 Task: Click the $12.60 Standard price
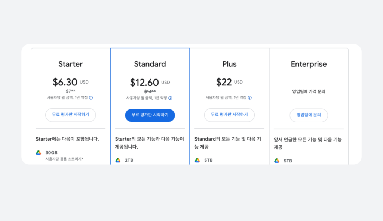tap(144, 82)
